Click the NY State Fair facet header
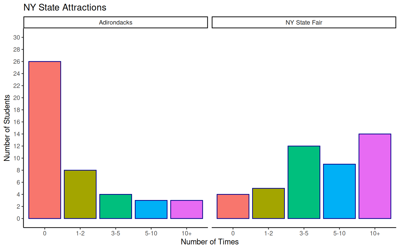The height and width of the screenshot is (250, 400). coord(304,22)
